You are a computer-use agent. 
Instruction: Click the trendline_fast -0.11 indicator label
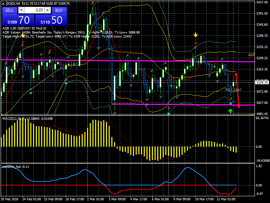tap(16, 167)
